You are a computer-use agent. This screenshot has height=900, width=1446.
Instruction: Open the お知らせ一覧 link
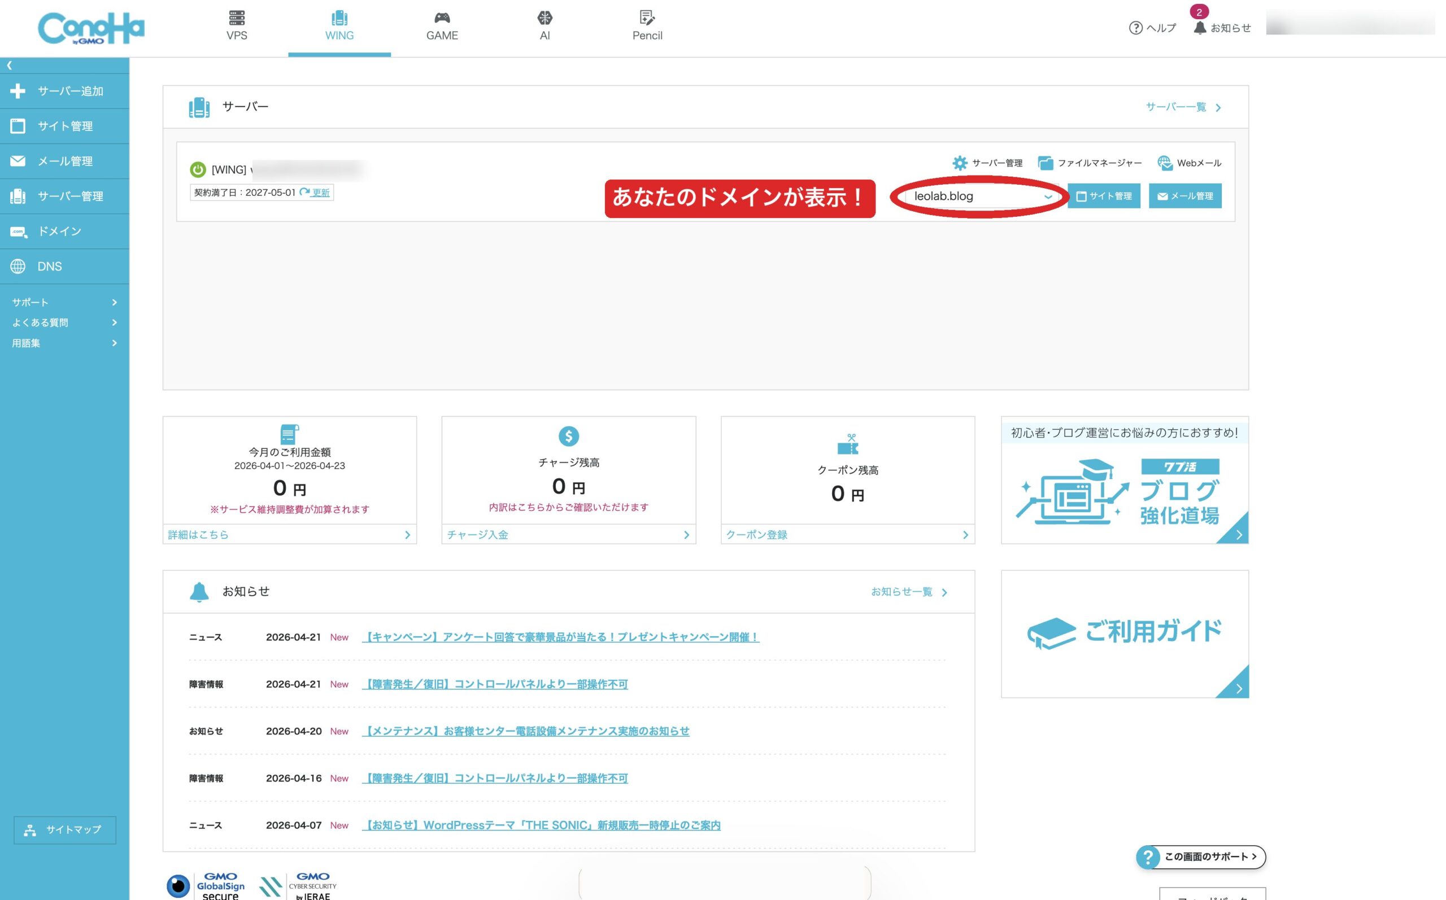click(x=908, y=592)
